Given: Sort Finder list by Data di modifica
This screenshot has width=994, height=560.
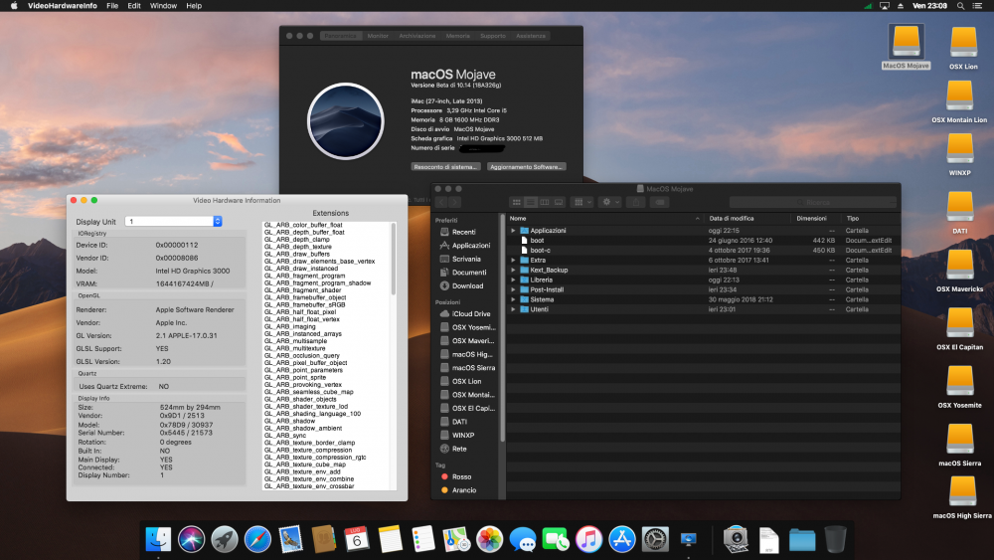Looking at the screenshot, I should tap(732, 218).
